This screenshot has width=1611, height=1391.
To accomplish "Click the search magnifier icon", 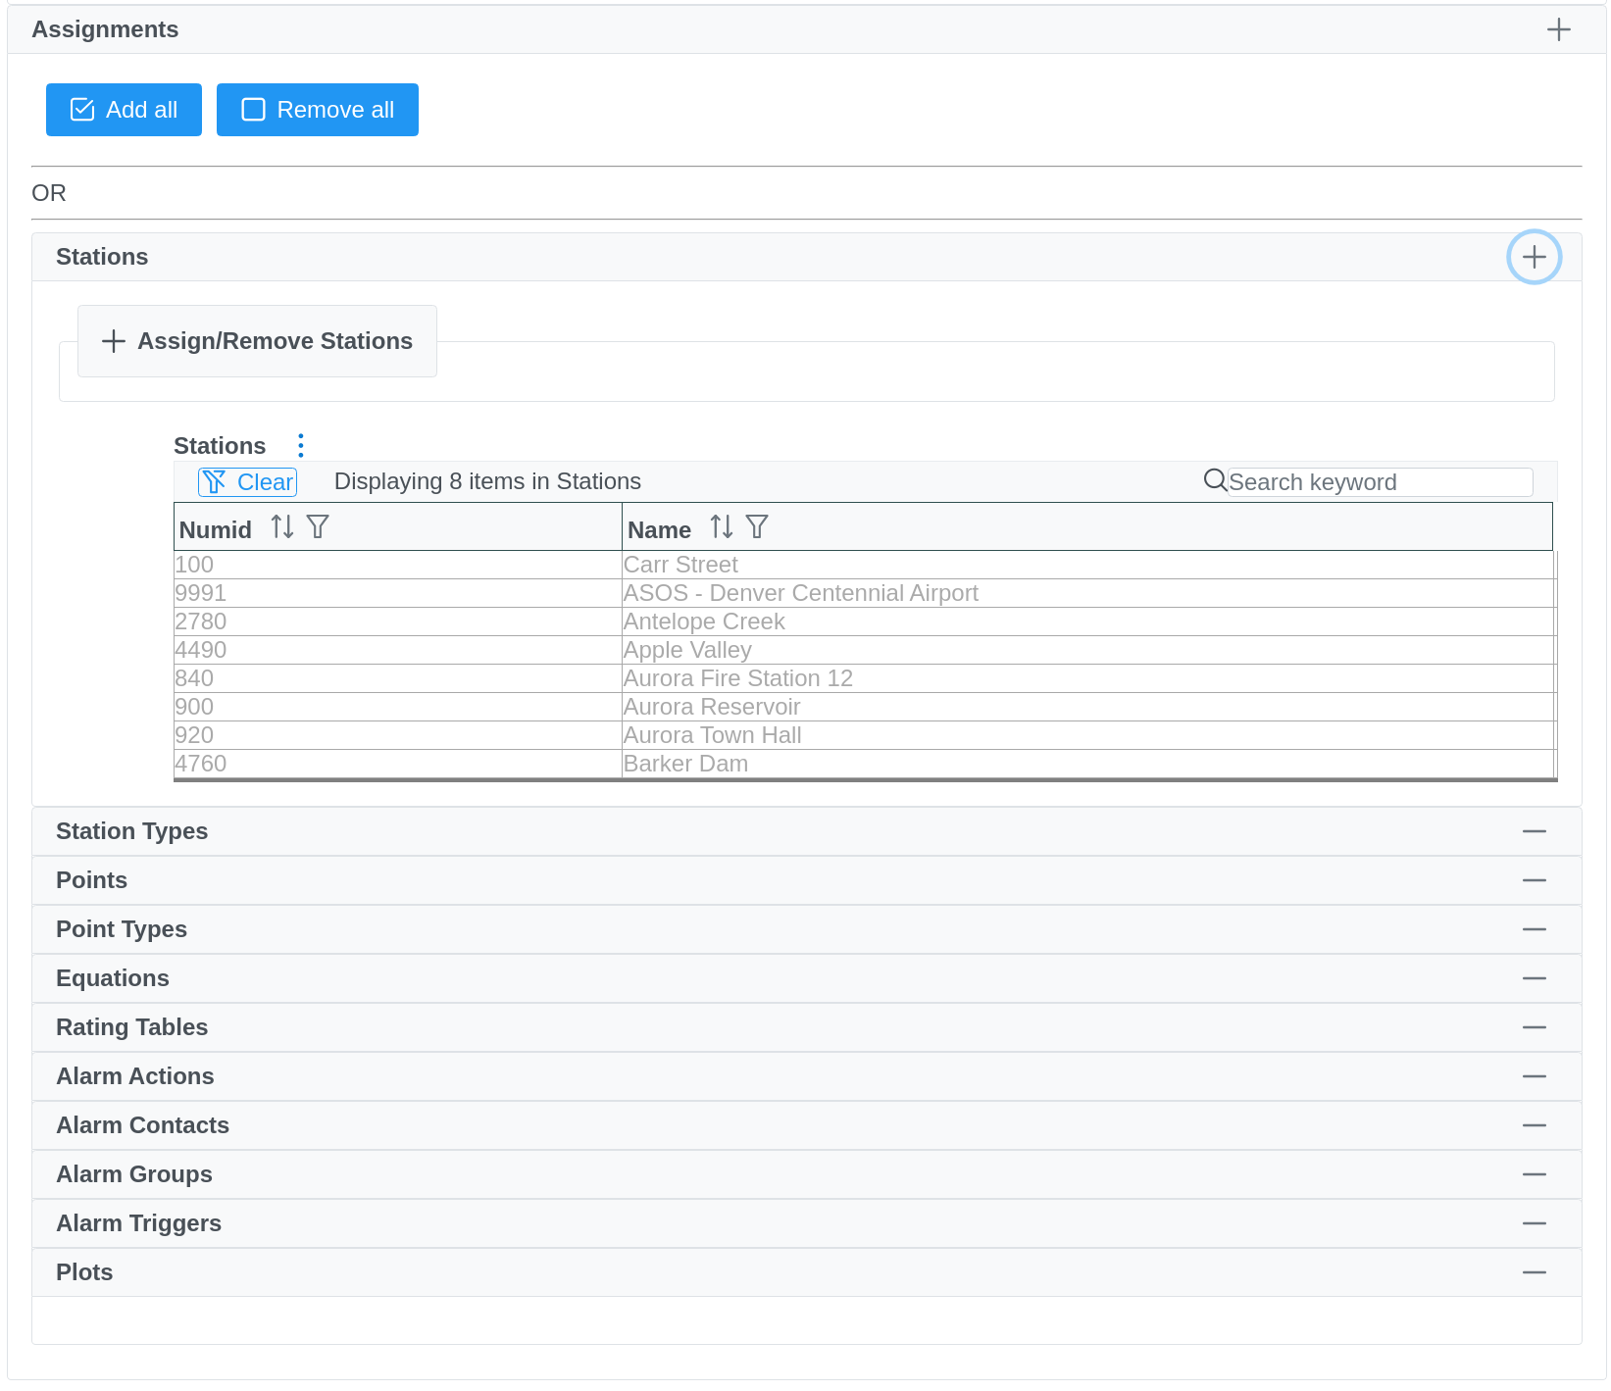I will point(1215,480).
